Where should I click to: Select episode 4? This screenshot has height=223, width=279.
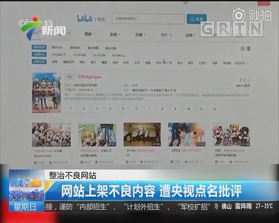(x=110, y=109)
